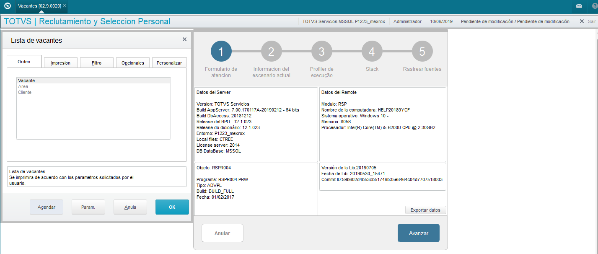
Task: Click Nombre de la computadora: HELP20189YCF
Action: [365, 110]
